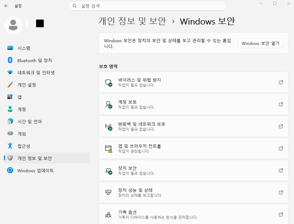The height and width of the screenshot is (224, 294).
Task: Open 가족 옵션 card
Action: 193,214
